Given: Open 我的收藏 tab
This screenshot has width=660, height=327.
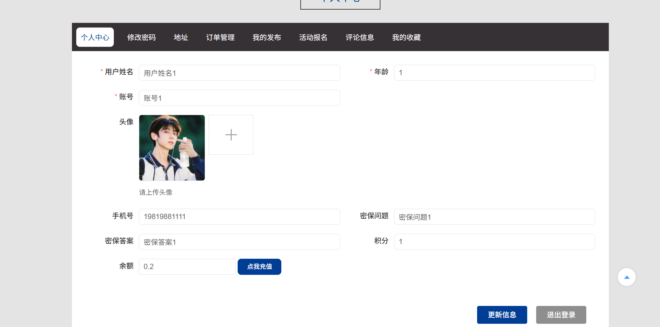Looking at the screenshot, I should point(406,37).
